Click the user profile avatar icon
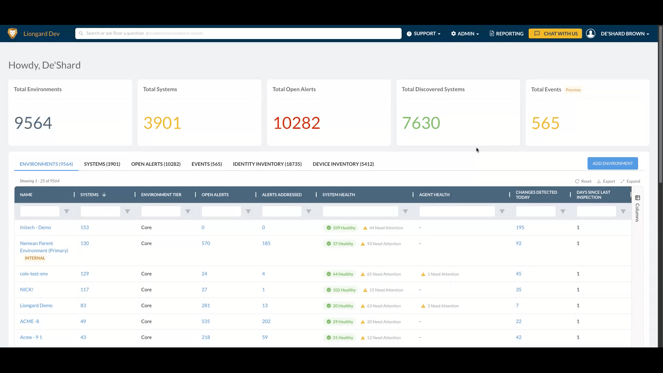663x373 pixels. (590, 34)
